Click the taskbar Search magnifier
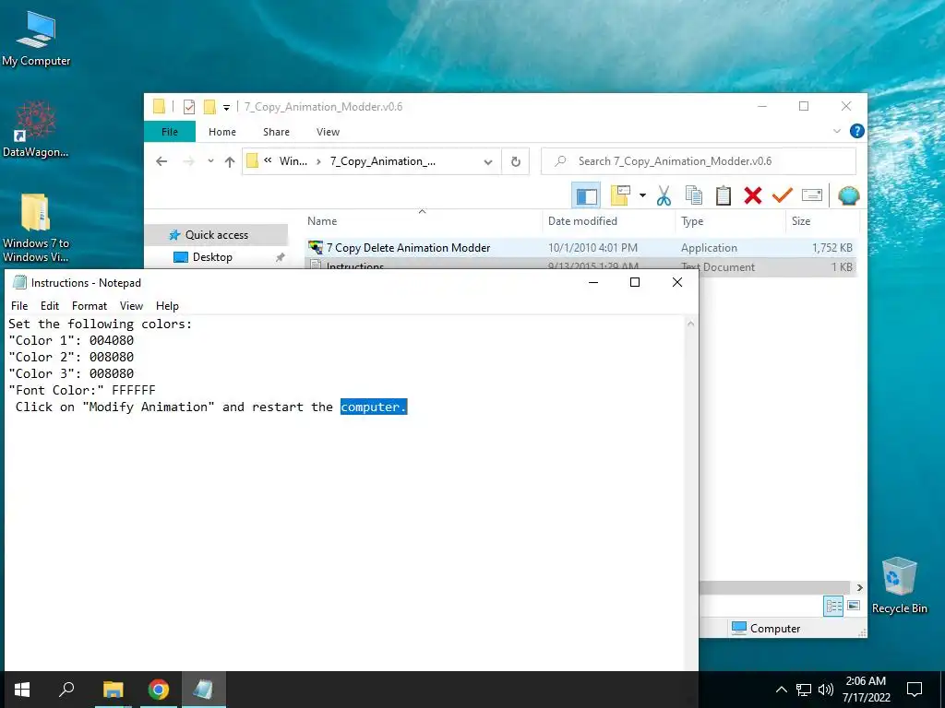 tap(66, 690)
